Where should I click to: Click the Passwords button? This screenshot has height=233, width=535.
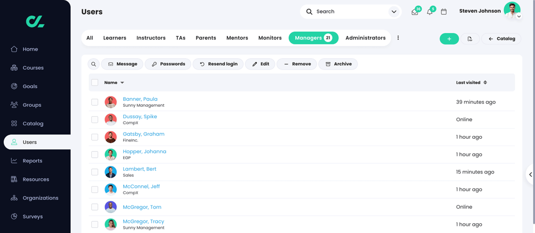click(168, 64)
